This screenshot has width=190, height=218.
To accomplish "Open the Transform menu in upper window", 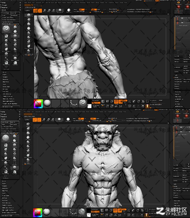I will coord(111,3).
